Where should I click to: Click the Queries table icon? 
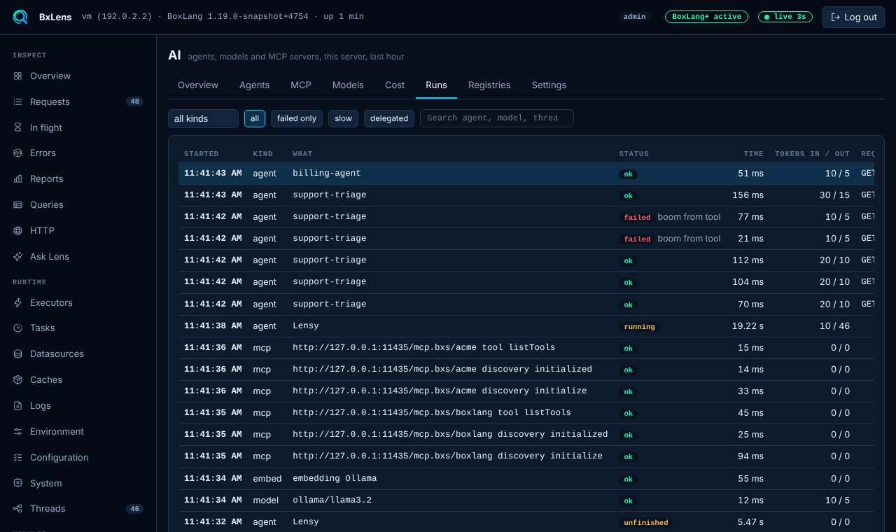coord(17,204)
